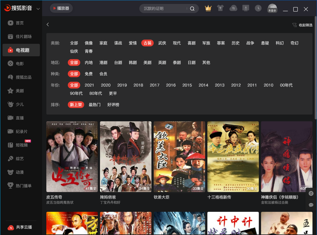Open 十三格格新传 title link
The width and height of the screenshot is (317, 235).
coord(219,197)
